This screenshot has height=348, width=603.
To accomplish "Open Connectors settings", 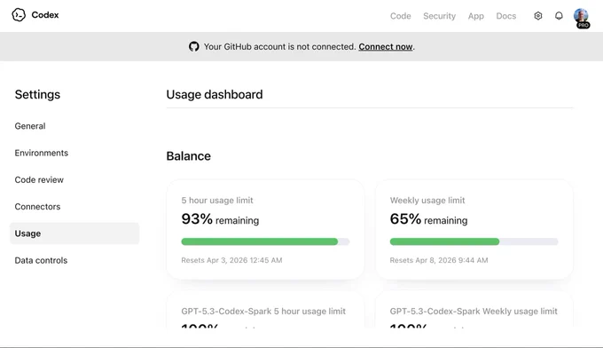I will (x=37, y=207).
